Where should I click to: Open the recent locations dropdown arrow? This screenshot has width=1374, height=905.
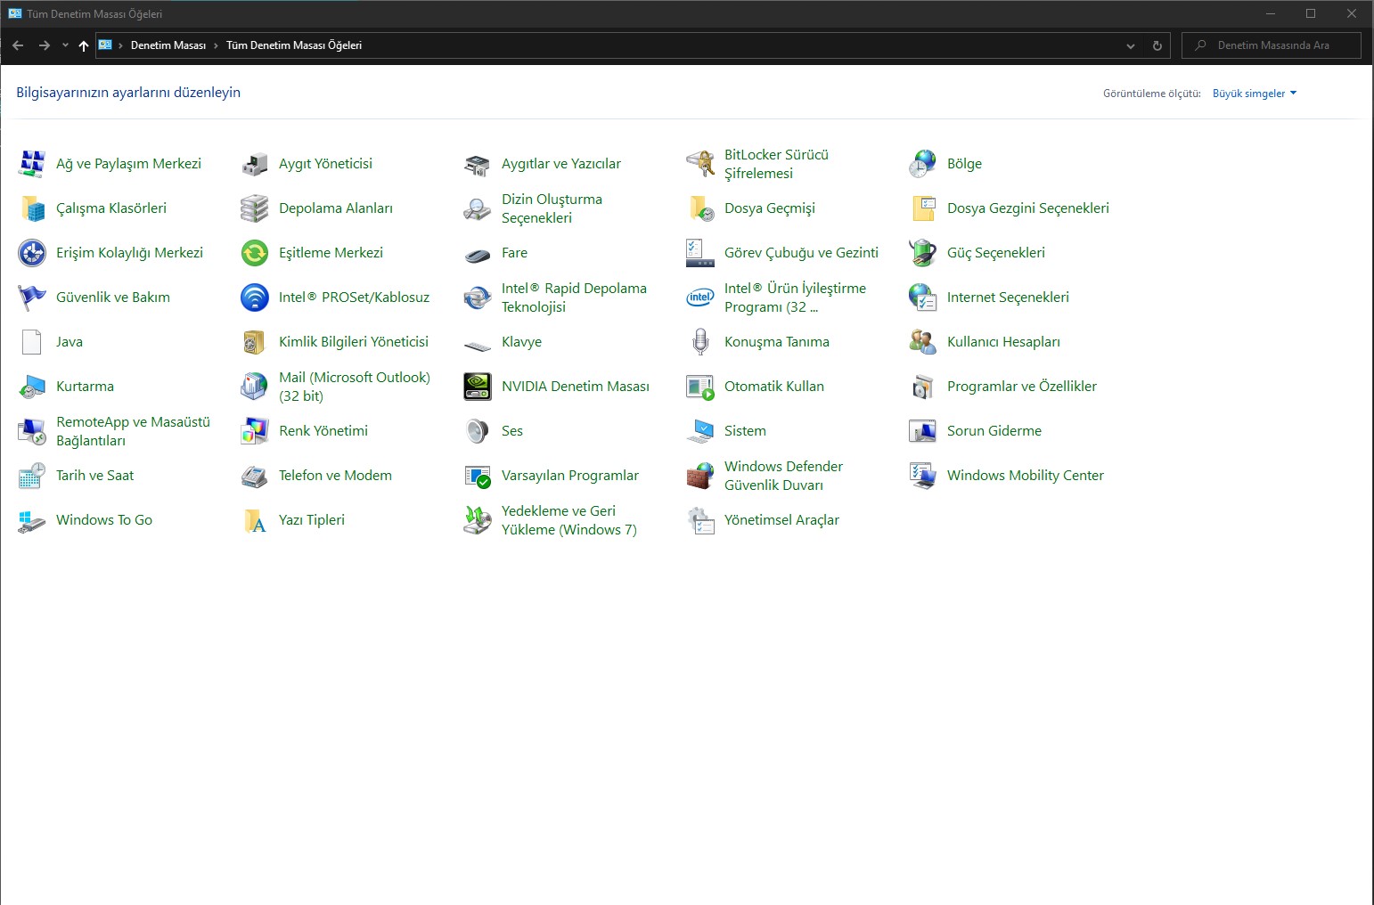coord(65,45)
